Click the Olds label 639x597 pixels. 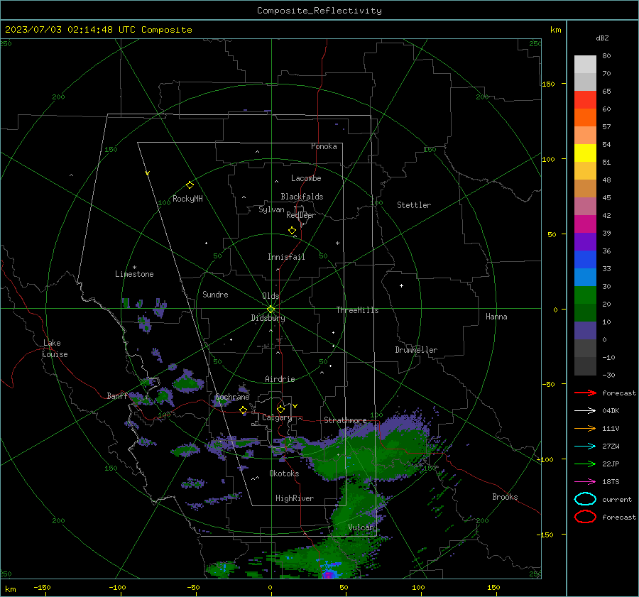pyautogui.click(x=271, y=296)
